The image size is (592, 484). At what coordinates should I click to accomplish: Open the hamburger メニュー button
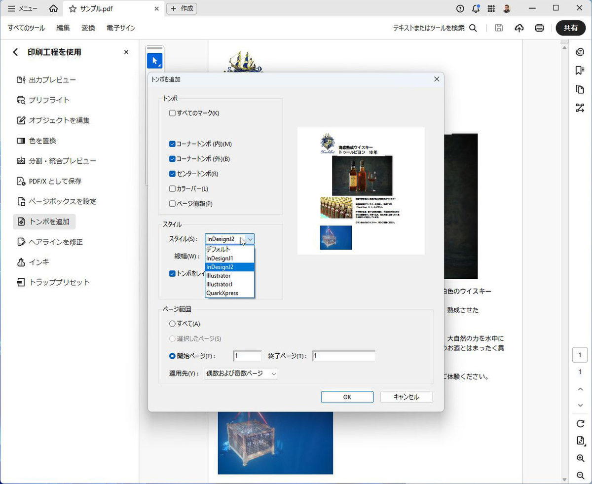[23, 8]
